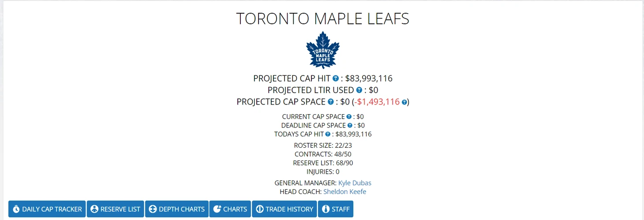Click the help icon beside Current Cap Space

[349, 117]
